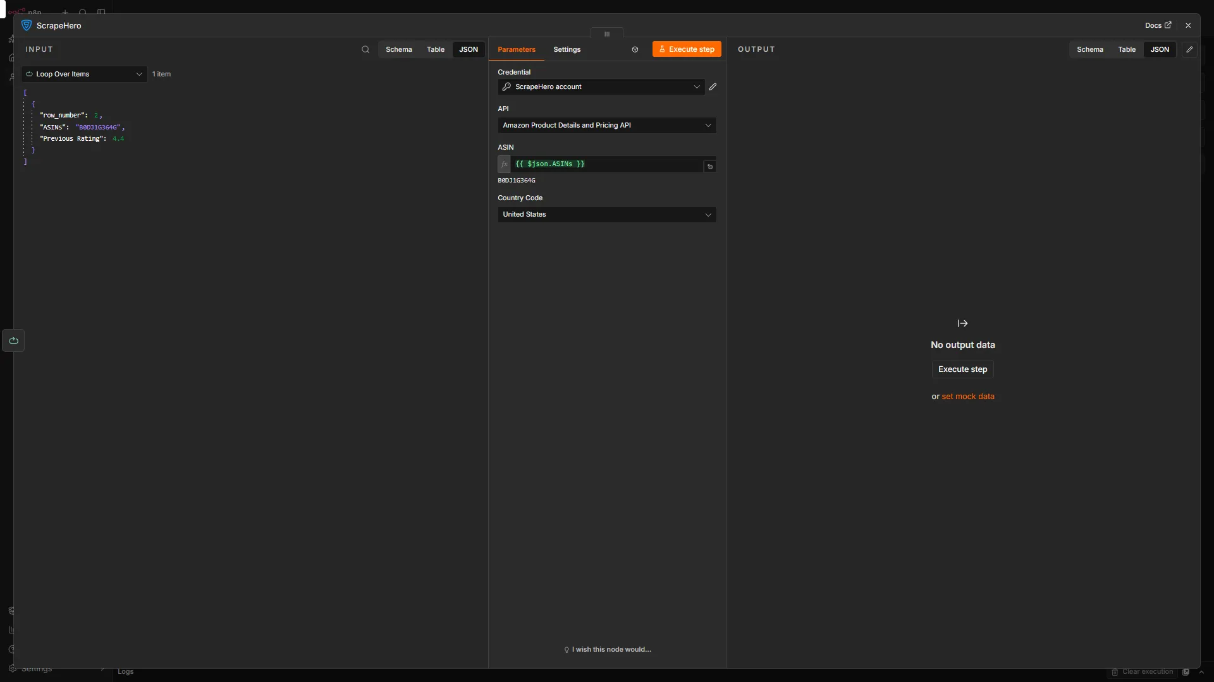Switch output view to Schema
Viewport: 1214px width, 682px height.
(x=1089, y=49)
